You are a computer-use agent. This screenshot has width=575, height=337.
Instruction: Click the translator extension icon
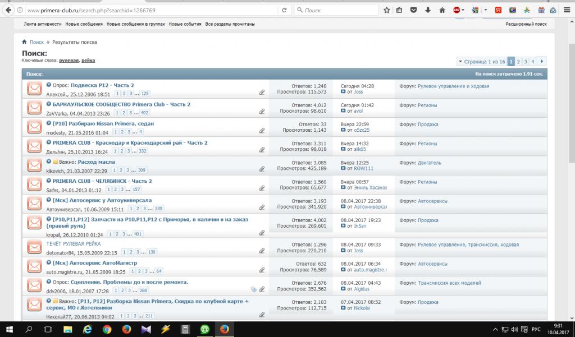pos(475,10)
